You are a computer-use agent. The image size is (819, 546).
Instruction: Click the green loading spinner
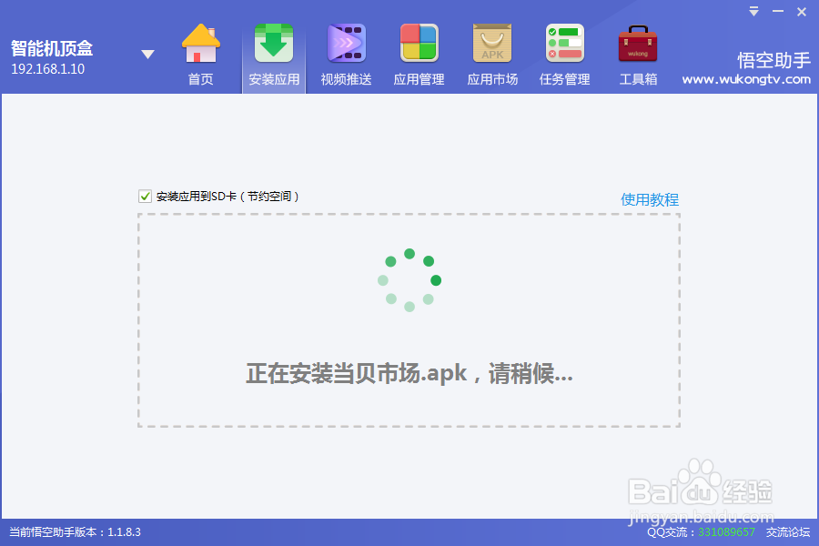[409, 280]
